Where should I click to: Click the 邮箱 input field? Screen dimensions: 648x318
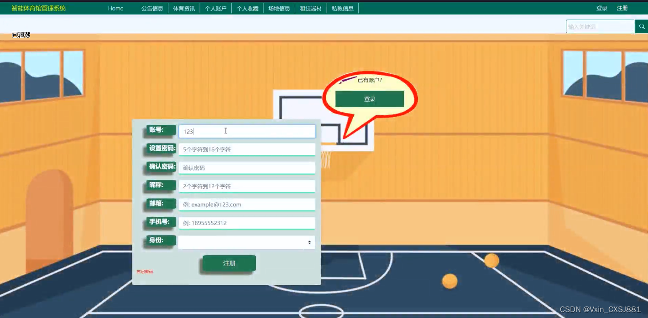point(247,205)
